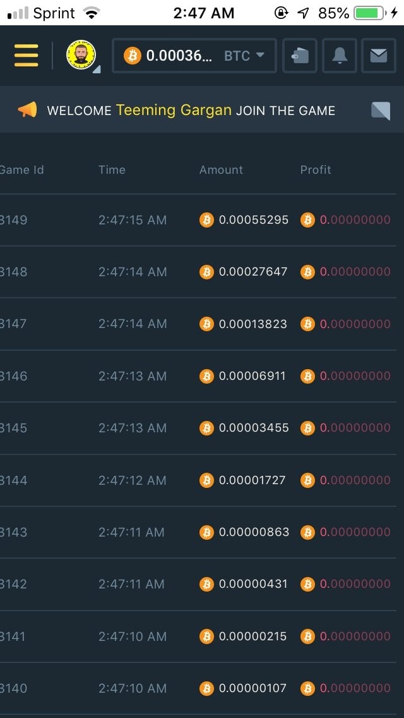
Task: Click the Teeming Gargan username link
Action: 174,110
